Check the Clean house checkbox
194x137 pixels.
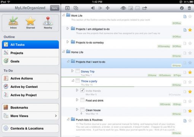tap(82, 110)
